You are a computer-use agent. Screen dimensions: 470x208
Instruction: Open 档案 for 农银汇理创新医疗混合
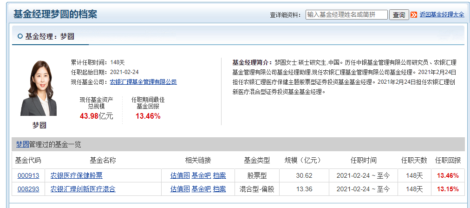point(219,189)
